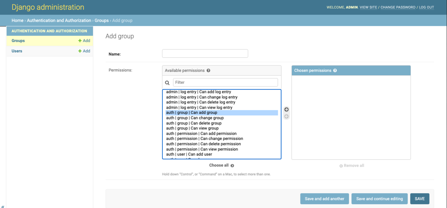This screenshot has width=447, height=208.
Task: Select 'auth | group | Can add group'
Action: click(222, 113)
